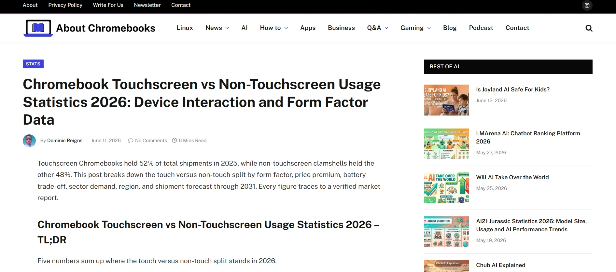The height and width of the screenshot is (272, 616).
Task: Open Gaming in the main navigation
Action: tap(412, 28)
